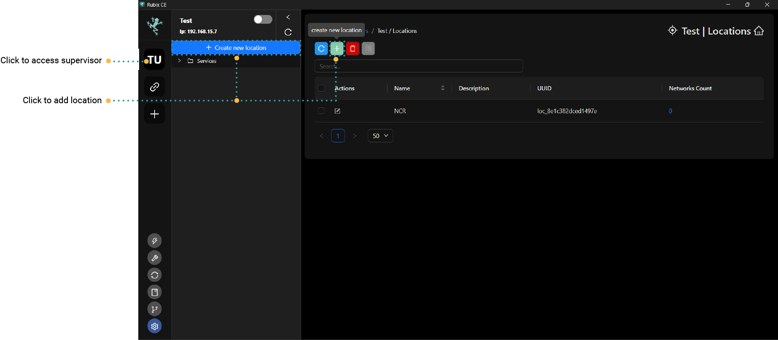The height and width of the screenshot is (340, 778).
Task: Click the plus icon in the left sidebar
Action: [155, 114]
